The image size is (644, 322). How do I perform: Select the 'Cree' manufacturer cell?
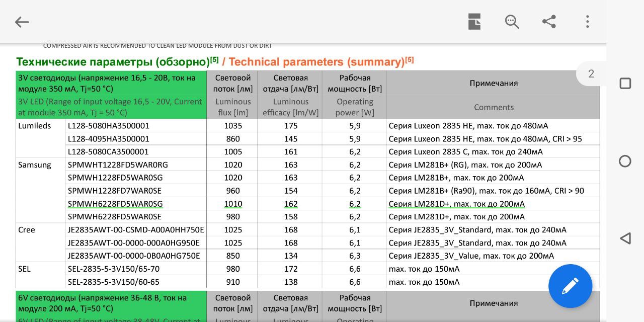click(x=27, y=230)
